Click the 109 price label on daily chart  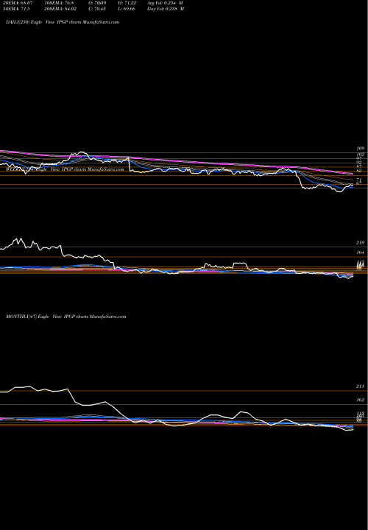click(x=360, y=149)
